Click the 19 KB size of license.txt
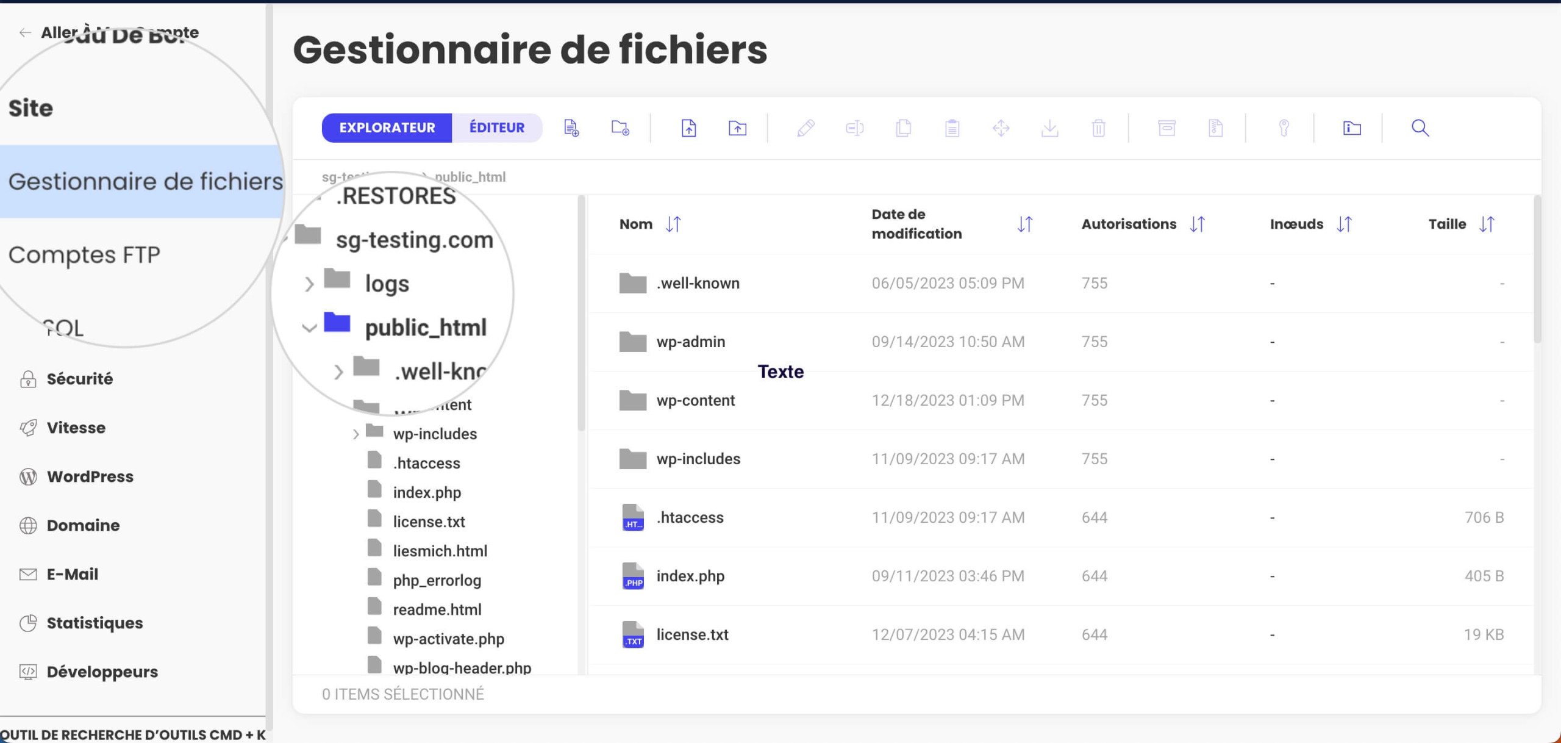Screen dimensions: 1561x743 (x=1484, y=634)
